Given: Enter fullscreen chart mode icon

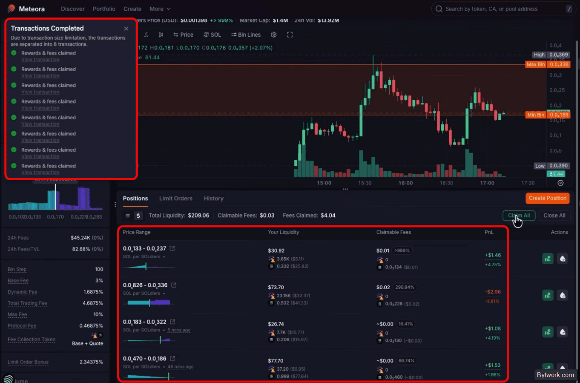Looking at the screenshot, I should pos(290,35).
